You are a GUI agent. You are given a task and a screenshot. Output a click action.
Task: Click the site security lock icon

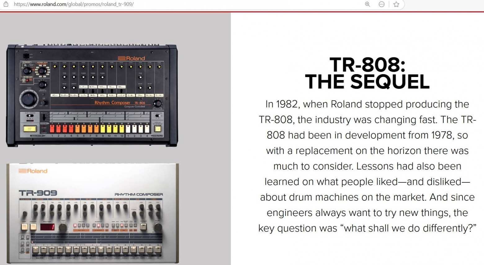[x=6, y=4]
